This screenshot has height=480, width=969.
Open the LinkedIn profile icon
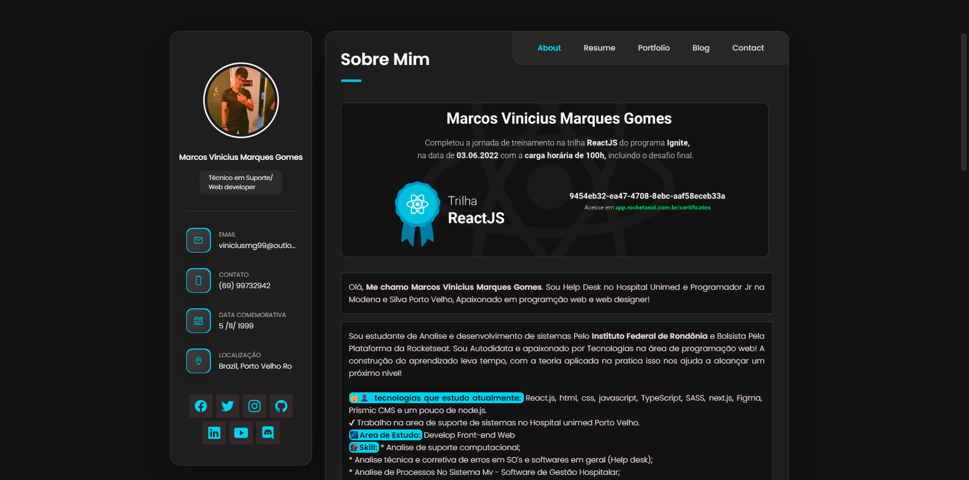pyautogui.click(x=214, y=433)
